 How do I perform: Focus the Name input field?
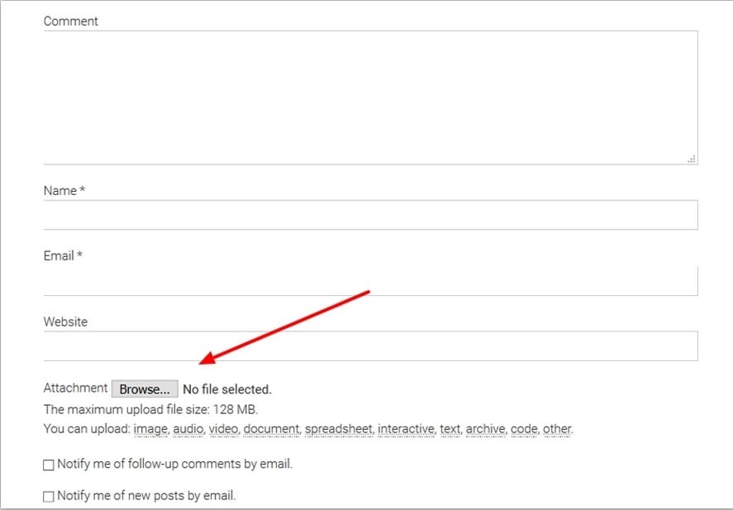click(371, 215)
